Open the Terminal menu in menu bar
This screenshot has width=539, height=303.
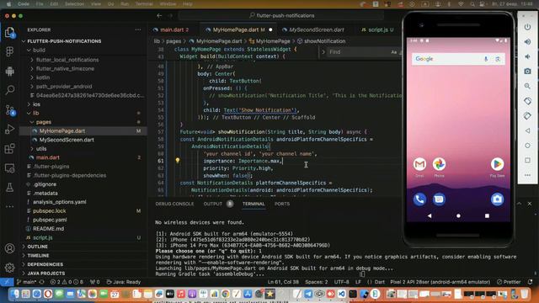[144, 3]
